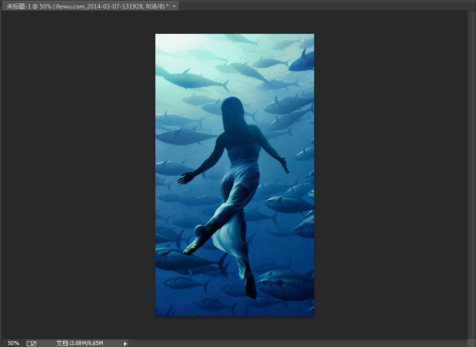Close the 未标题-1 document tab
Viewport: 476px width, 347px height.
(x=174, y=5)
